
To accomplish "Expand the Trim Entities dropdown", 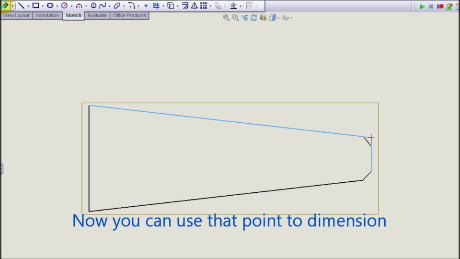I will [x=163, y=6].
